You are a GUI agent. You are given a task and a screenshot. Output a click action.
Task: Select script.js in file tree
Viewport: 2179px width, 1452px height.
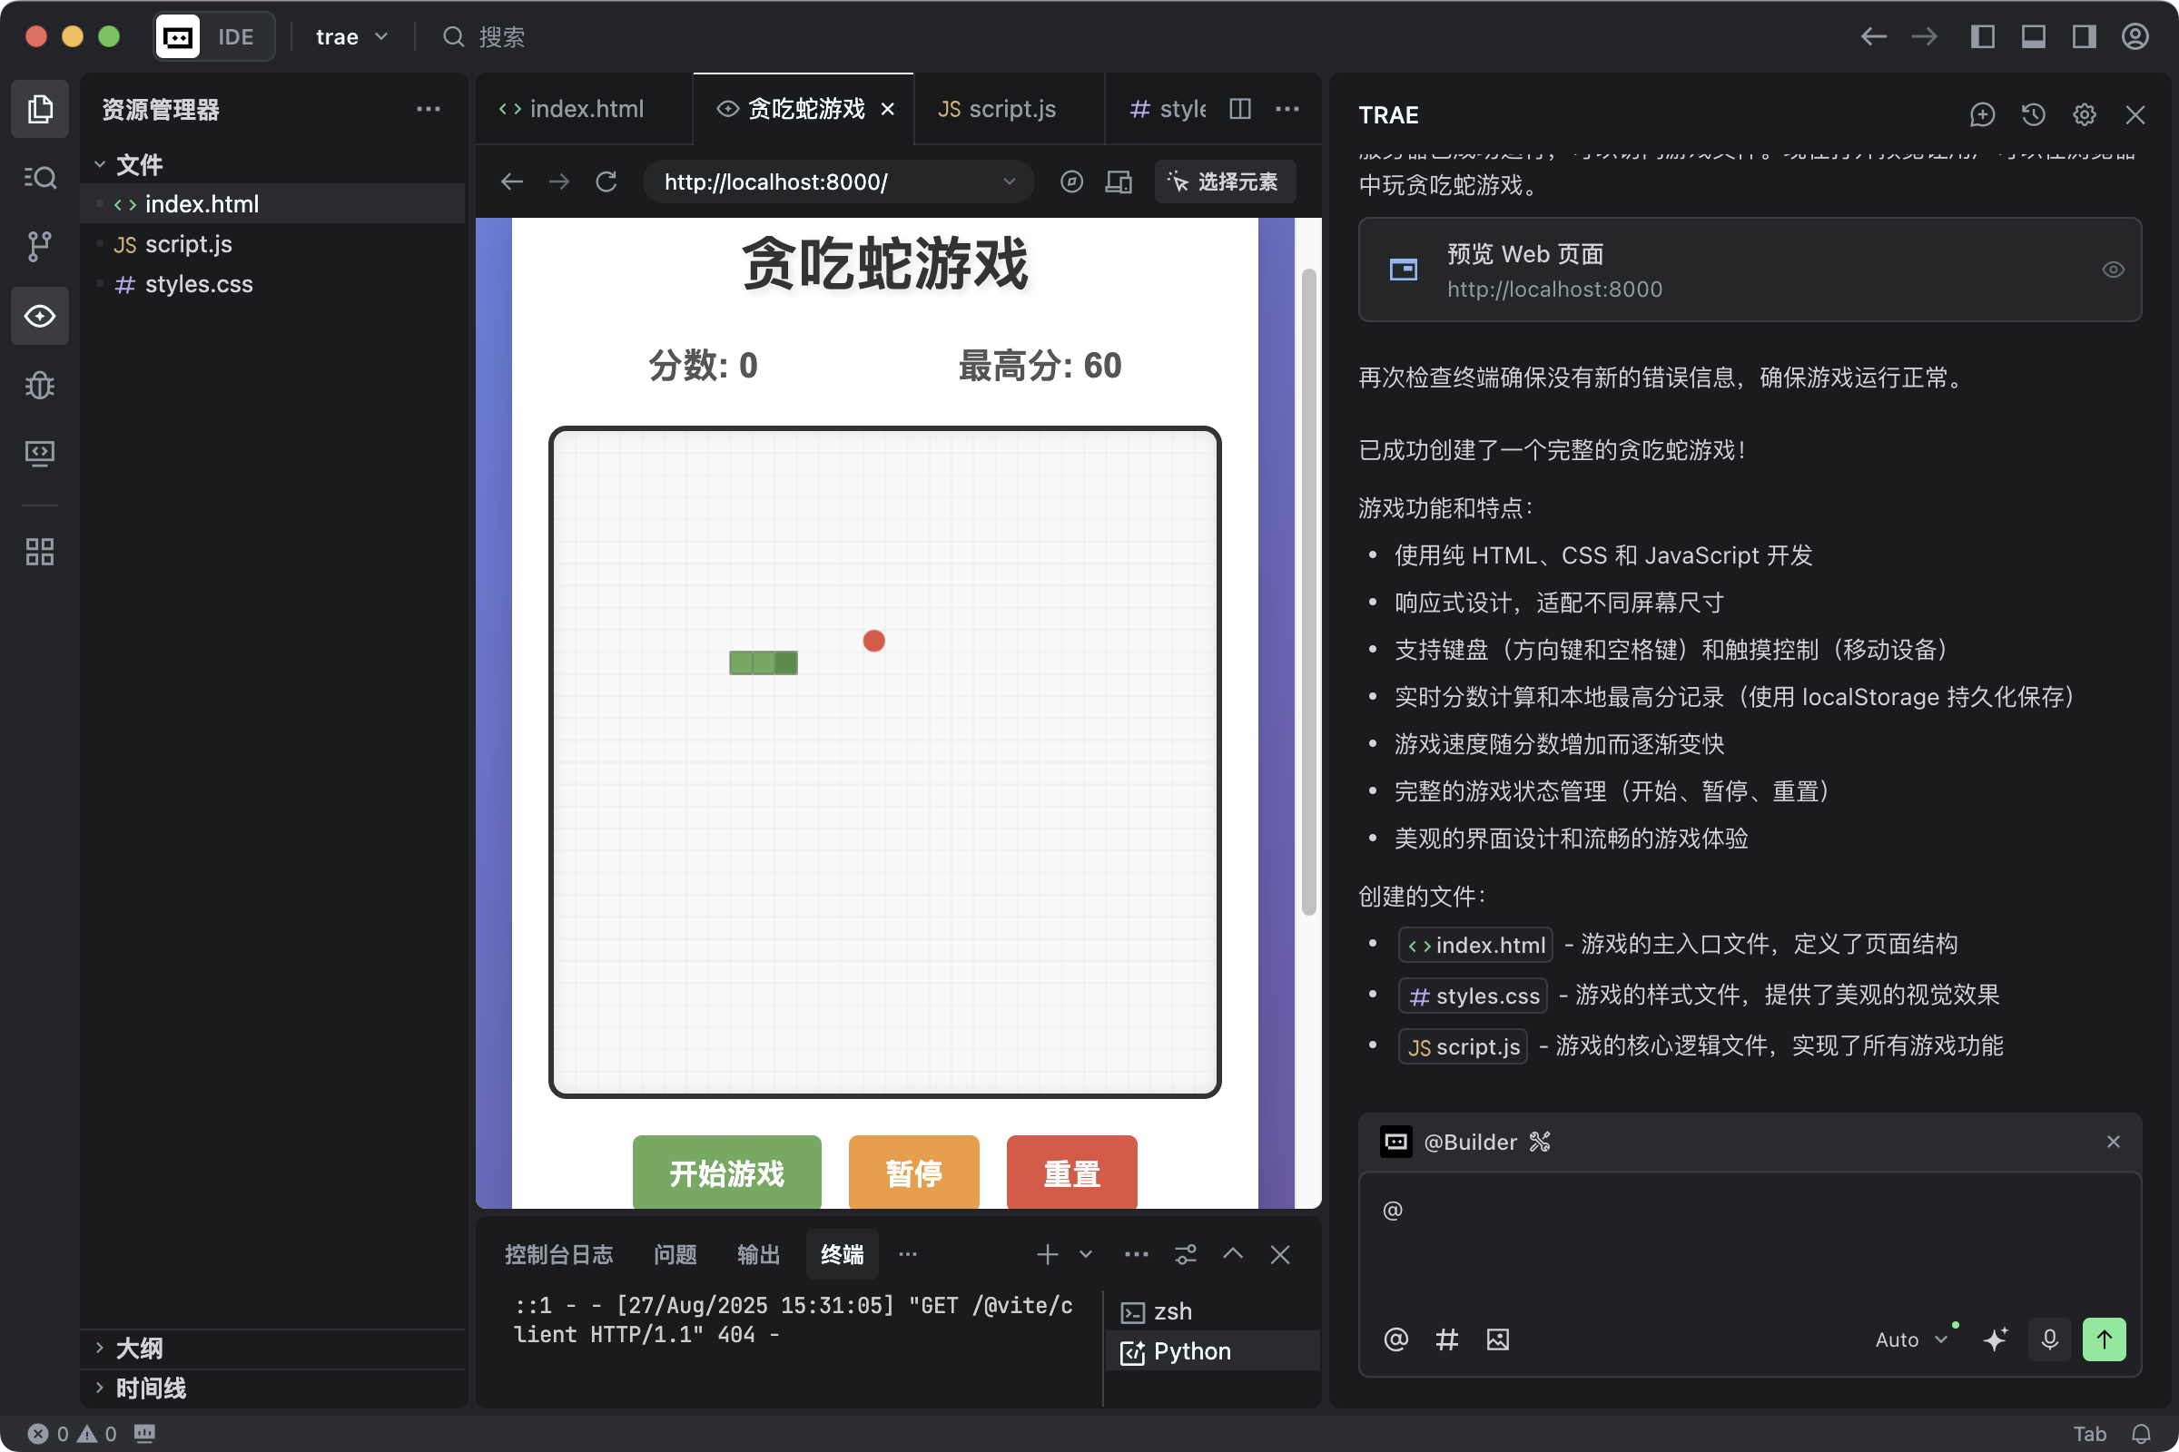click(272, 243)
